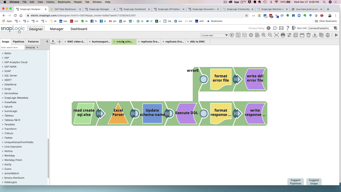
Task: Create a new pipeline with the plus icon
Action: click(59, 42)
